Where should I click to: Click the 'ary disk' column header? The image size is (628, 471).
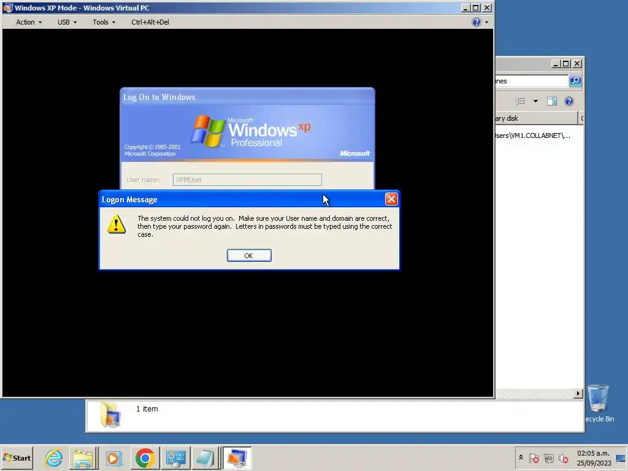(x=537, y=118)
